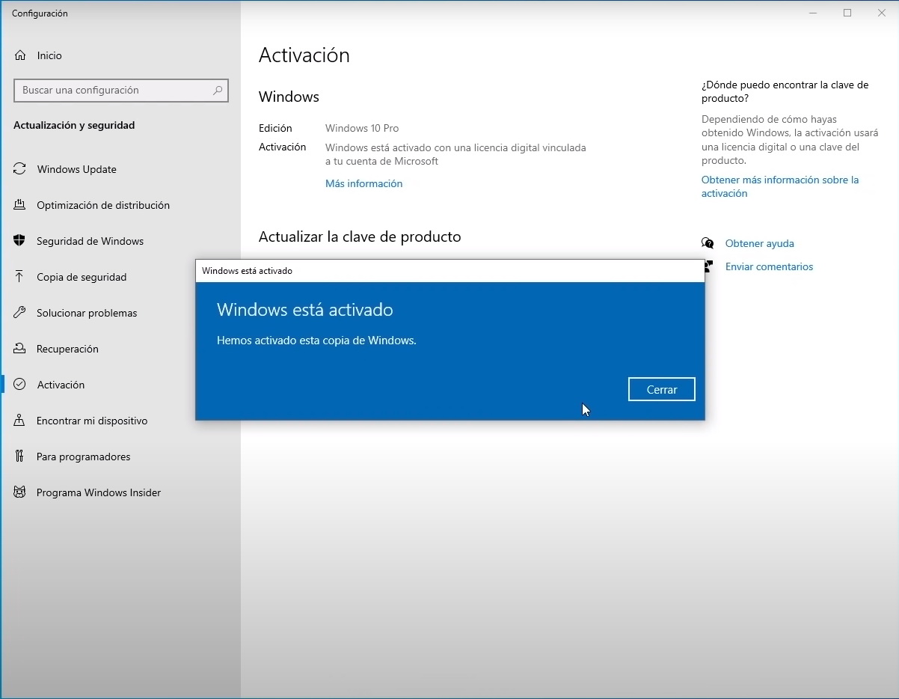Click the Seguridad de Windows shield icon
Image resolution: width=899 pixels, height=699 pixels.
coord(20,241)
